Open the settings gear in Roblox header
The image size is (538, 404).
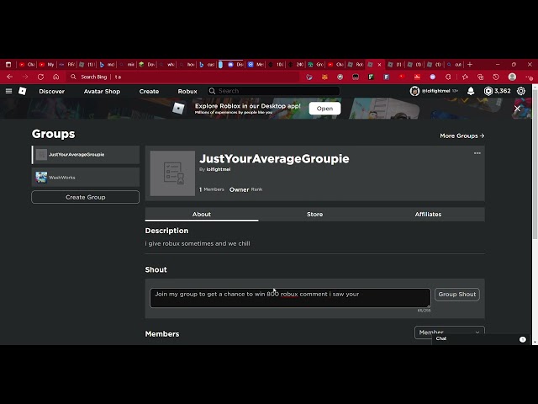[x=521, y=91]
